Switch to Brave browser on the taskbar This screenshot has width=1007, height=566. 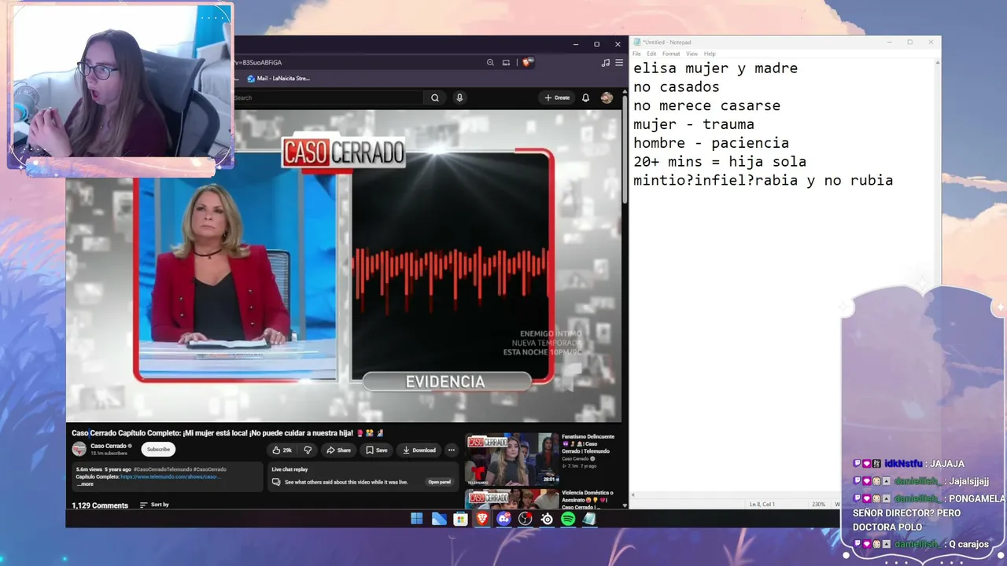[x=481, y=519]
